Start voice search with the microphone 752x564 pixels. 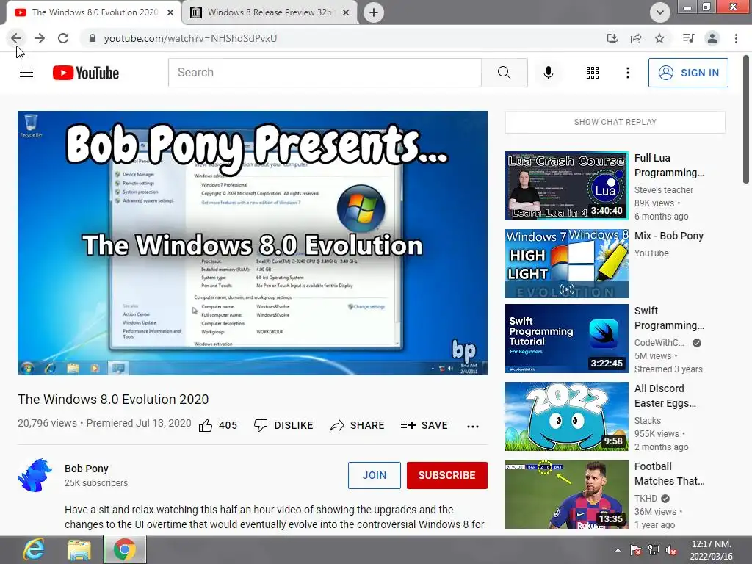click(x=548, y=73)
